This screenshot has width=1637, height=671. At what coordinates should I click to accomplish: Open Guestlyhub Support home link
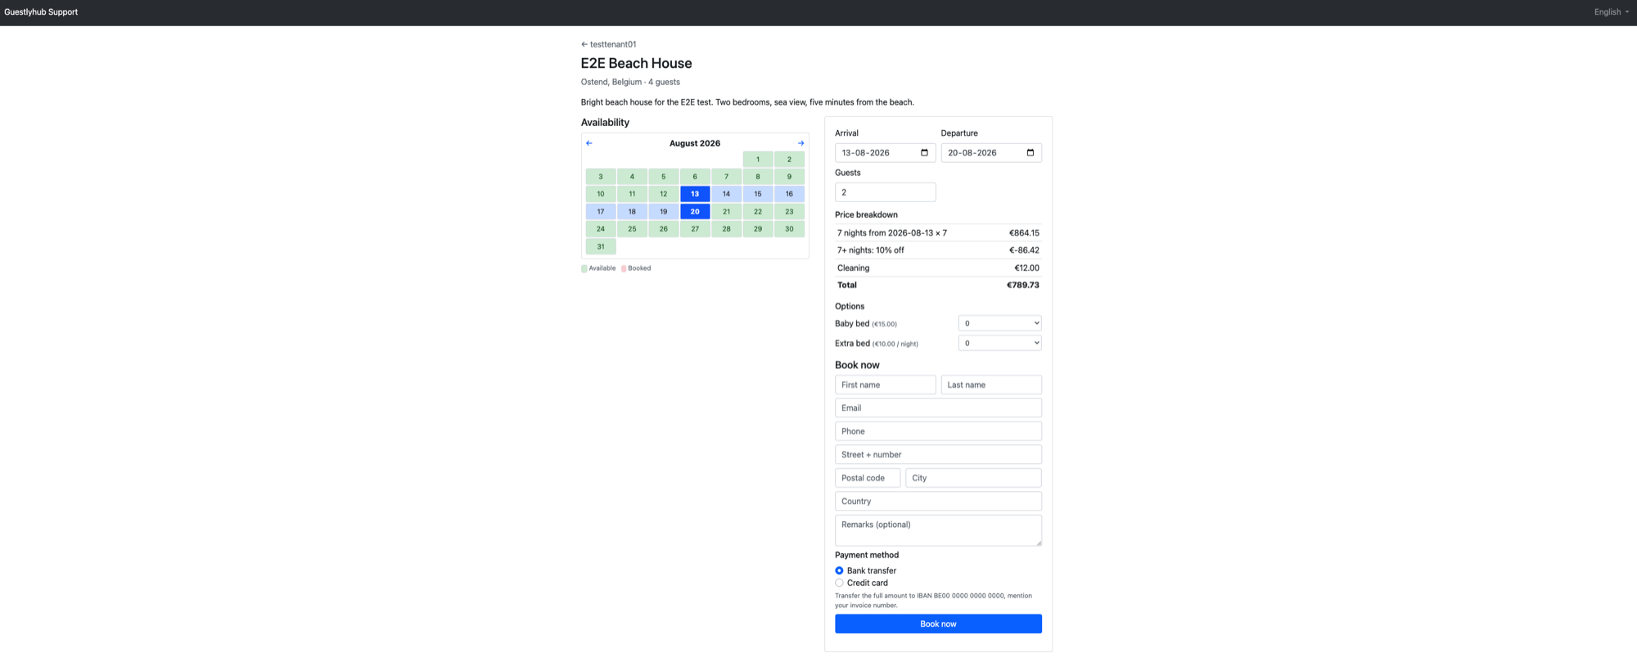pos(41,12)
